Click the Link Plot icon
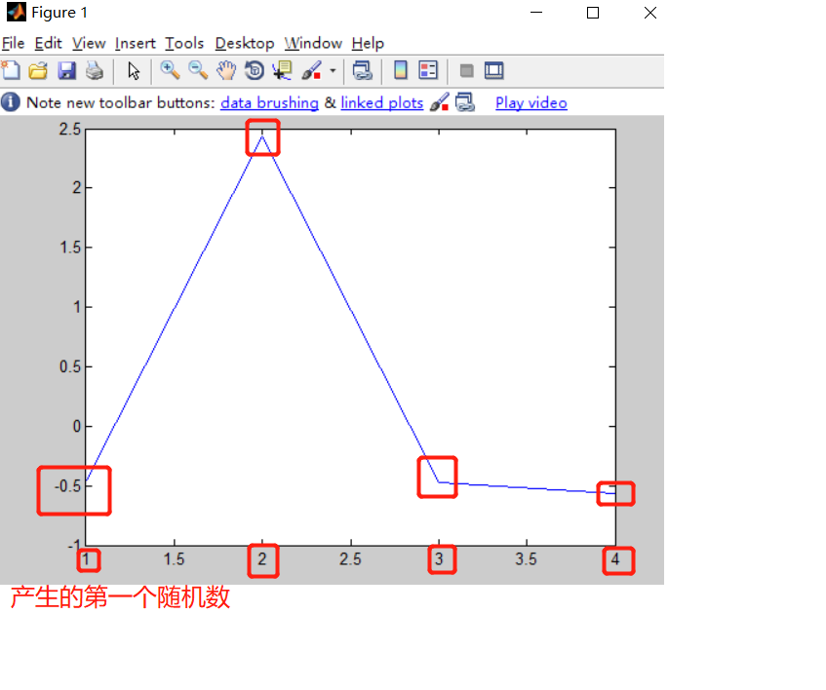This screenshot has height=690, width=826. [x=362, y=70]
